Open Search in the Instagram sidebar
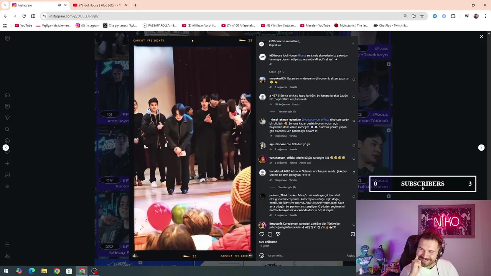 pos(7,129)
